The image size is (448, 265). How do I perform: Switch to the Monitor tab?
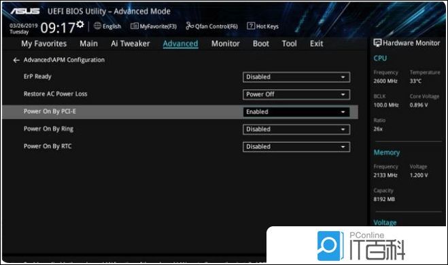click(x=226, y=43)
